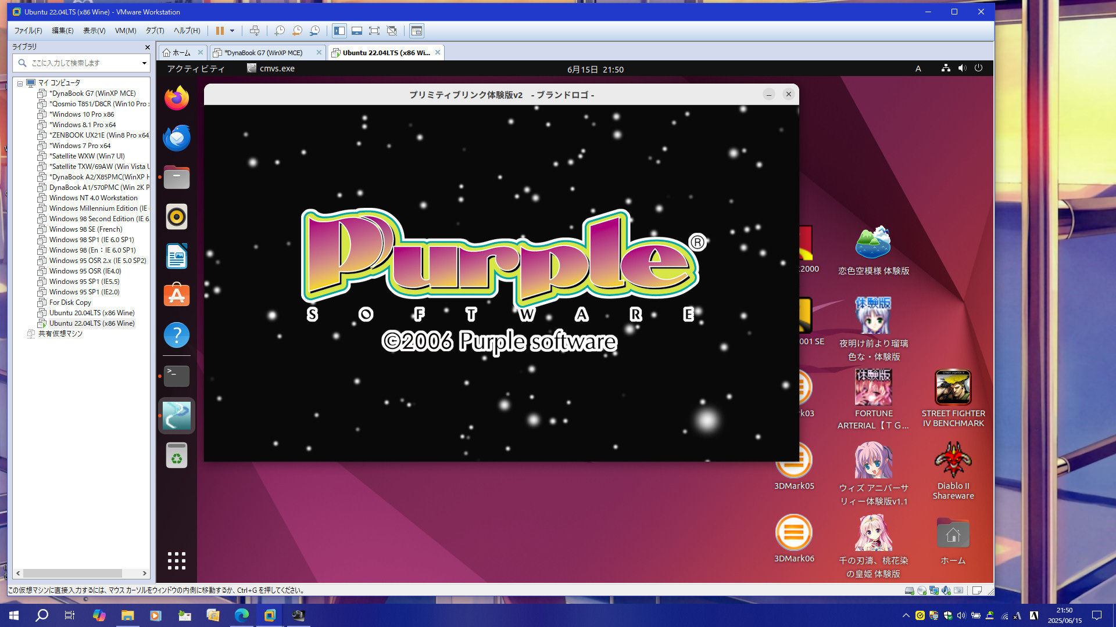Open the VM(M) menu
This screenshot has height=627, width=1116.
(x=126, y=31)
